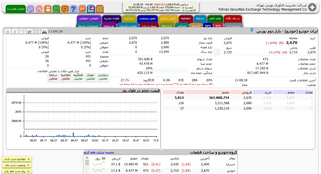Open the red green layout tiles icon

point(100,9)
